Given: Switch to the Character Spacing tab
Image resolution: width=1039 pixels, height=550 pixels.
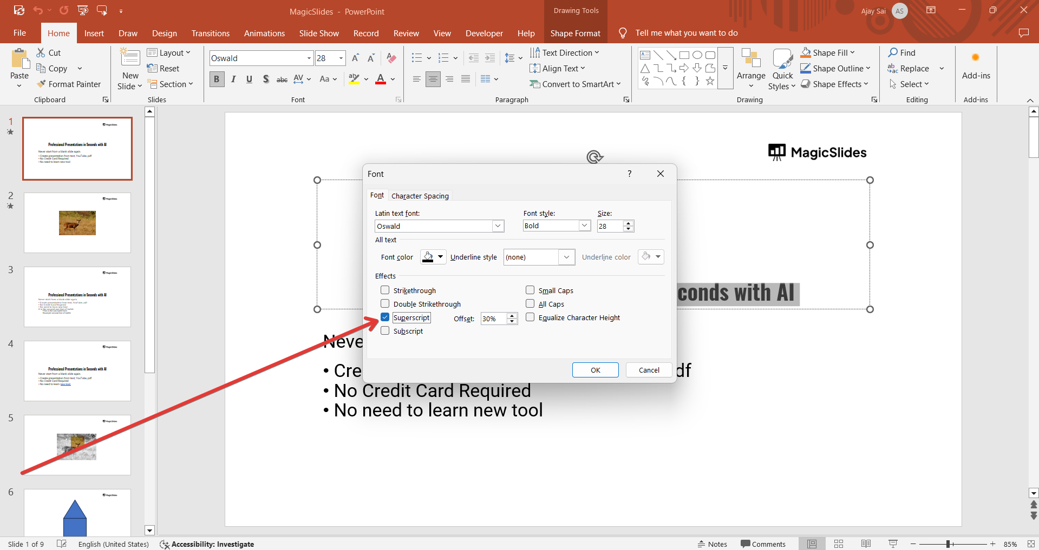Looking at the screenshot, I should 420,196.
